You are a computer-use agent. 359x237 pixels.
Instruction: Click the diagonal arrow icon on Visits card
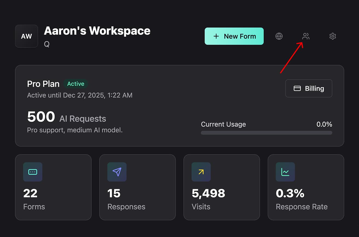[x=201, y=172]
